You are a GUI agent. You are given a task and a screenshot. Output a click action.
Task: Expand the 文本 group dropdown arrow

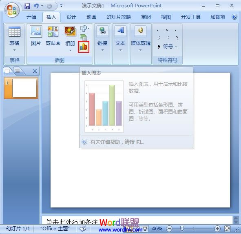[121, 50]
